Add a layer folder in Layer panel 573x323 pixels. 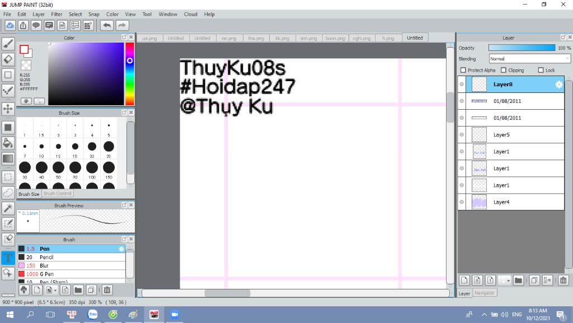point(518,280)
